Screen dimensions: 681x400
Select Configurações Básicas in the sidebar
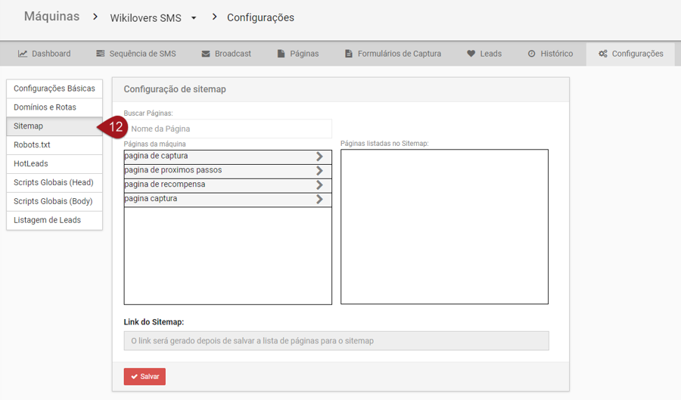tap(54, 88)
